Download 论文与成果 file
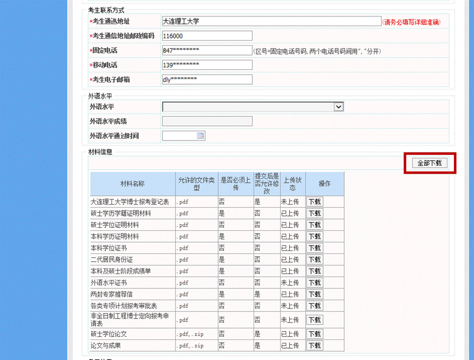 click(314, 345)
